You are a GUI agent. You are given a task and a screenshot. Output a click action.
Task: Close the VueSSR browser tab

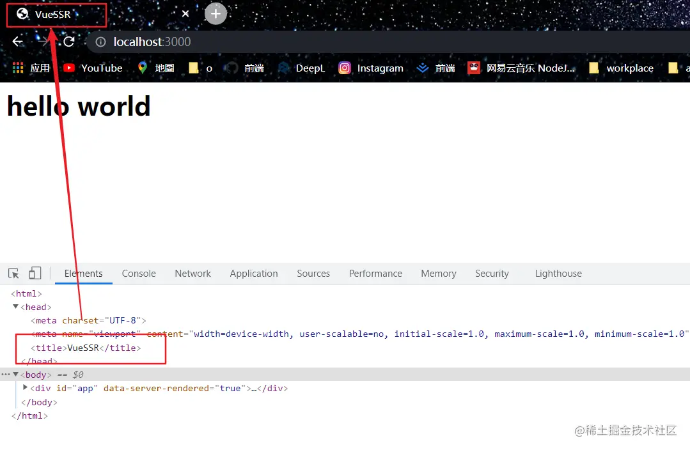pos(185,13)
